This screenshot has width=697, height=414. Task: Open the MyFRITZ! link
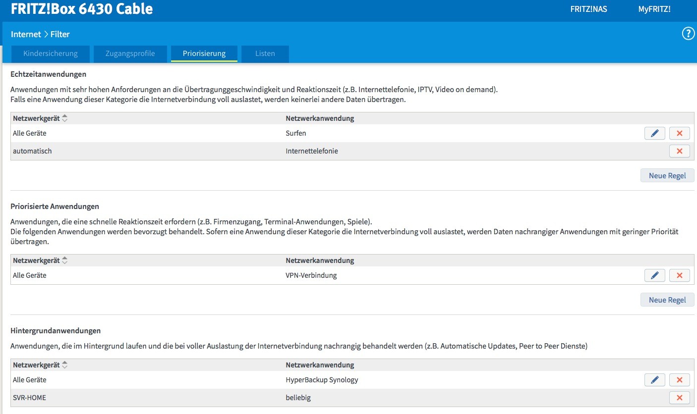[x=654, y=9]
